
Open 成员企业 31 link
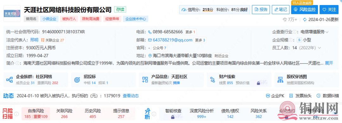(25, 83)
